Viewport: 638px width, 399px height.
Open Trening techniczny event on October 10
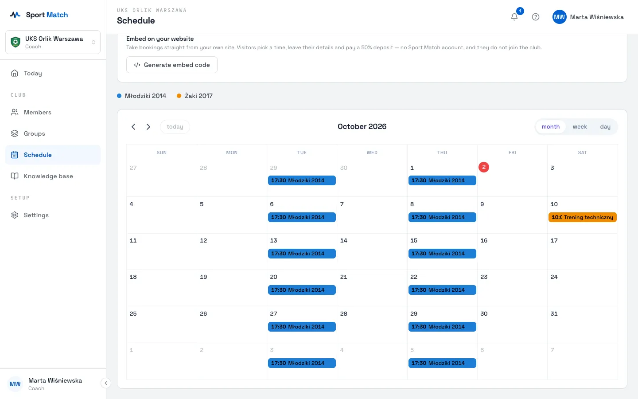583,217
